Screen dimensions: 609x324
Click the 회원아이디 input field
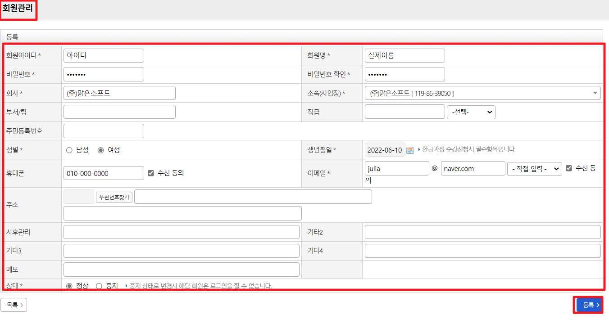tap(104, 56)
